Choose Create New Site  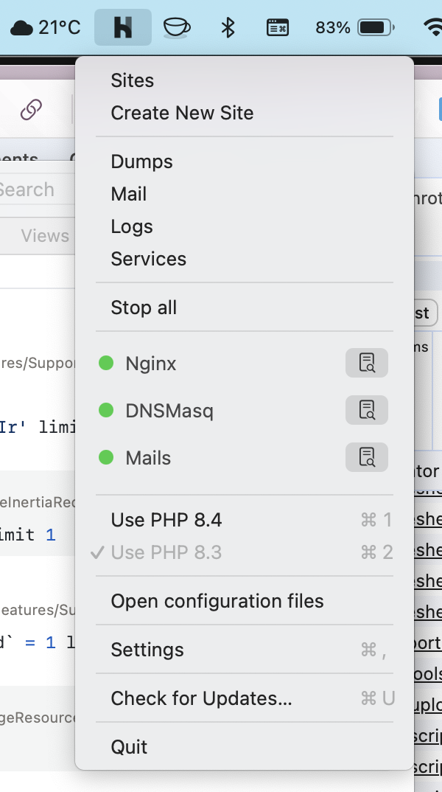[x=182, y=113]
